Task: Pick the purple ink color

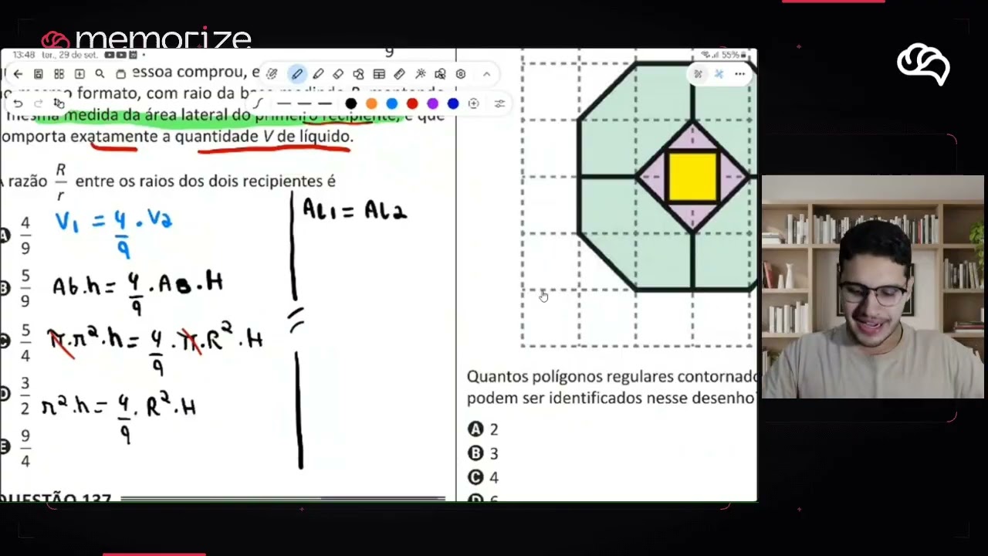Action: click(x=433, y=103)
